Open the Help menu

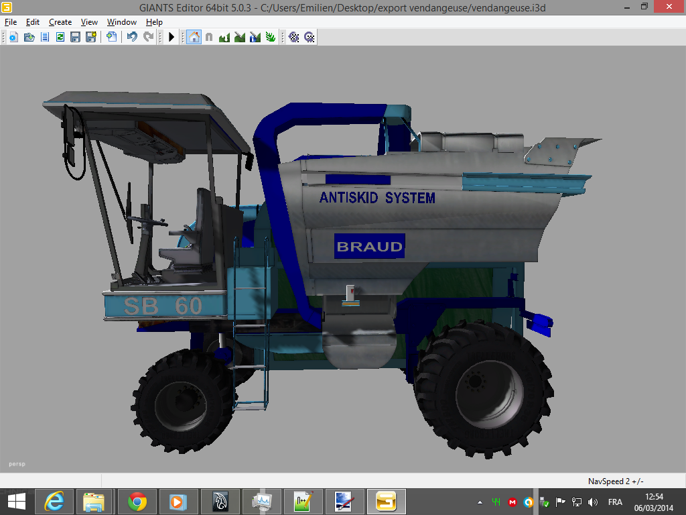tap(155, 22)
